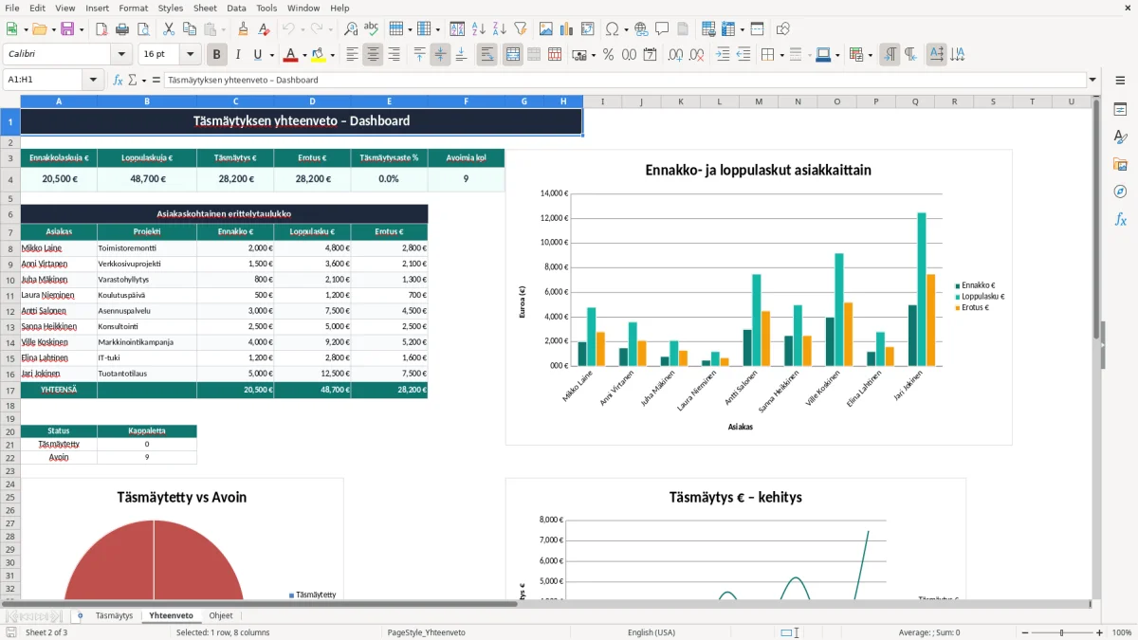Click the Clear Direct Formatting icon
Viewport: 1138px width, 640px height.
[x=265, y=29]
